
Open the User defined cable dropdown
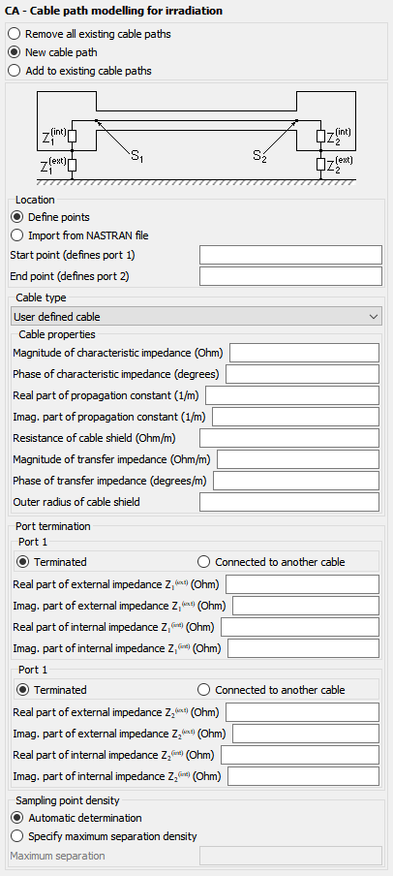(196, 316)
